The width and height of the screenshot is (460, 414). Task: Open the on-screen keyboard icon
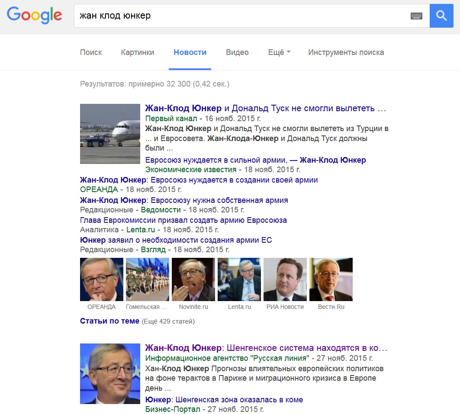(416, 16)
